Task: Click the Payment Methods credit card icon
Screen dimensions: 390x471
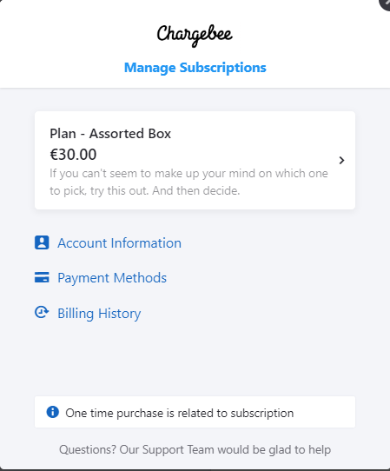Action: (x=42, y=277)
